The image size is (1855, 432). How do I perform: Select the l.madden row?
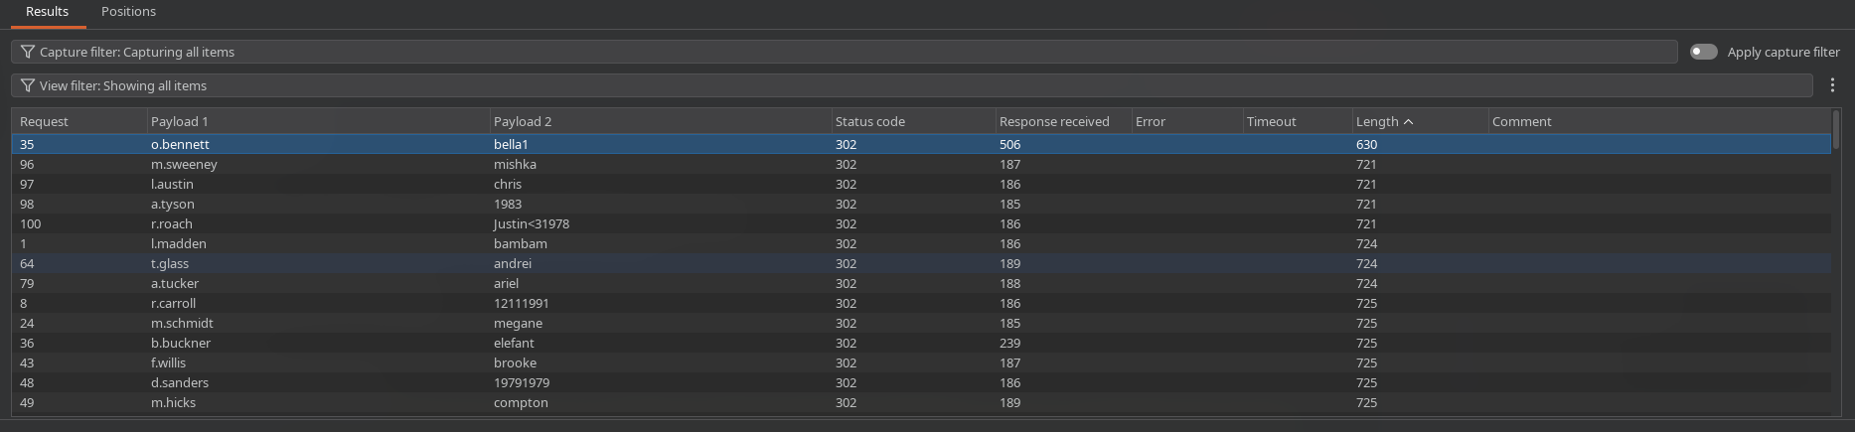[x=921, y=243]
